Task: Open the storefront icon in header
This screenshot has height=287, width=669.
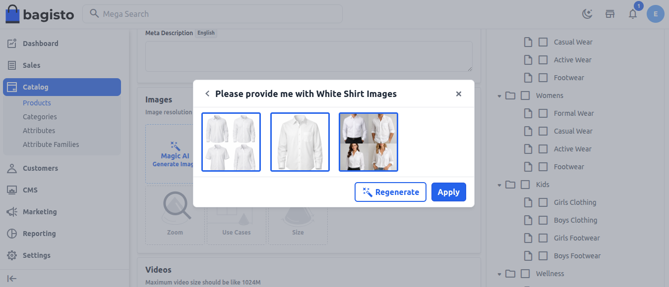Action: tap(610, 14)
